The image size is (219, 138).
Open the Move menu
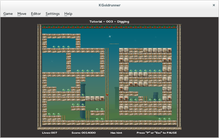click(22, 14)
